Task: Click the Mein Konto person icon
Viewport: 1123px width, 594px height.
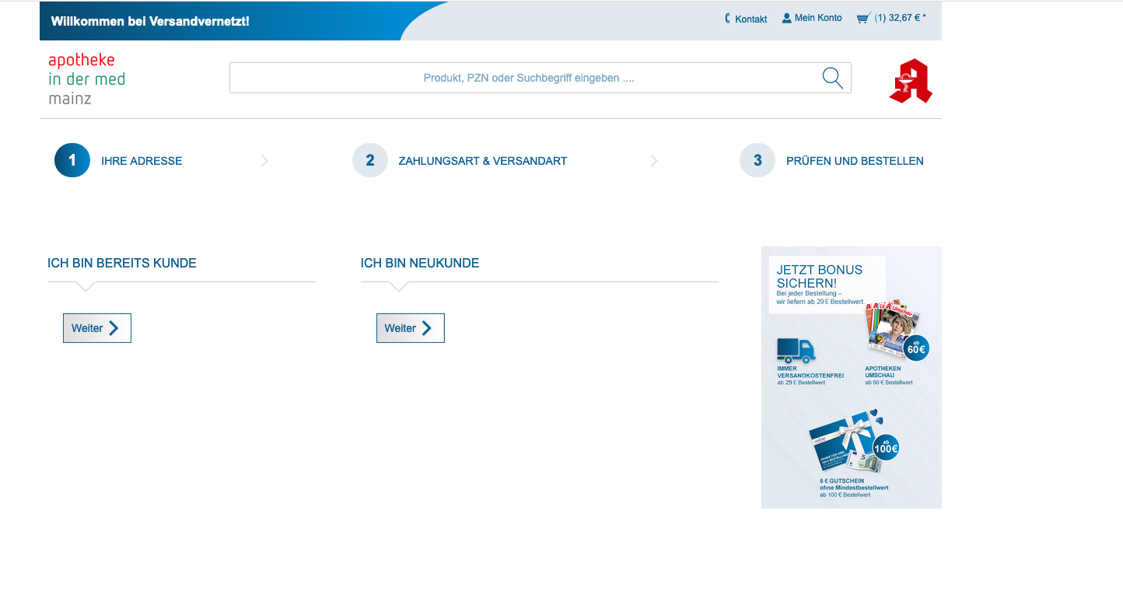Action: coord(786,18)
